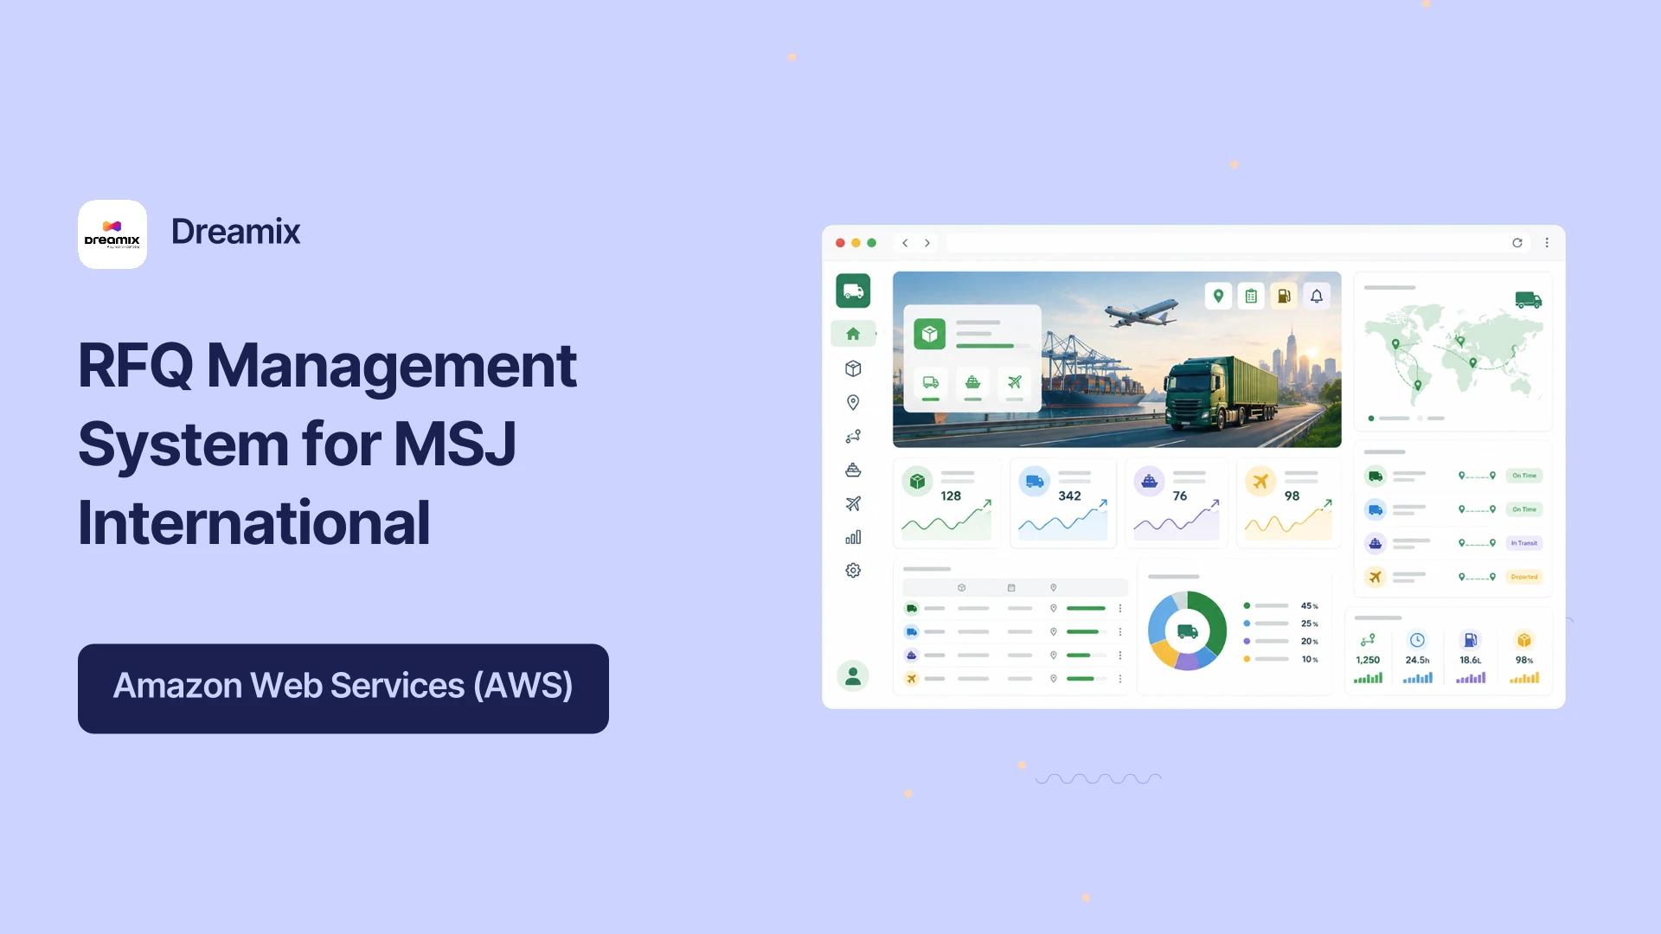This screenshot has height=934, width=1661.
Task: Click the Dreamix logo tile
Action: (x=112, y=234)
